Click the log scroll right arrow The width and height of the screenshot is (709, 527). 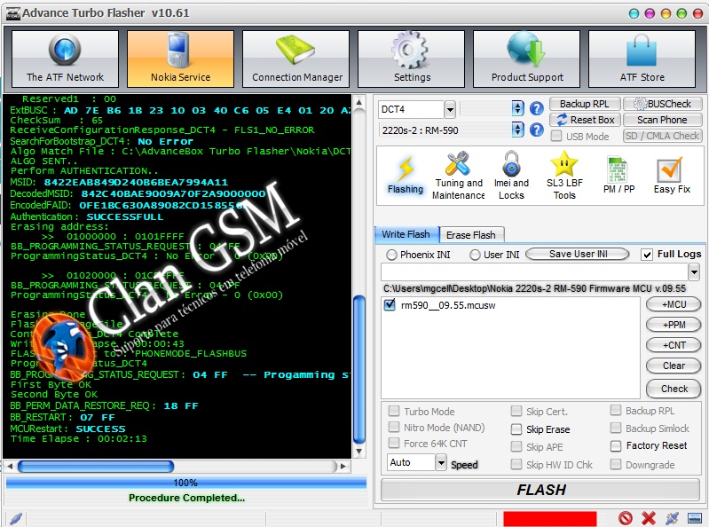coord(343,466)
